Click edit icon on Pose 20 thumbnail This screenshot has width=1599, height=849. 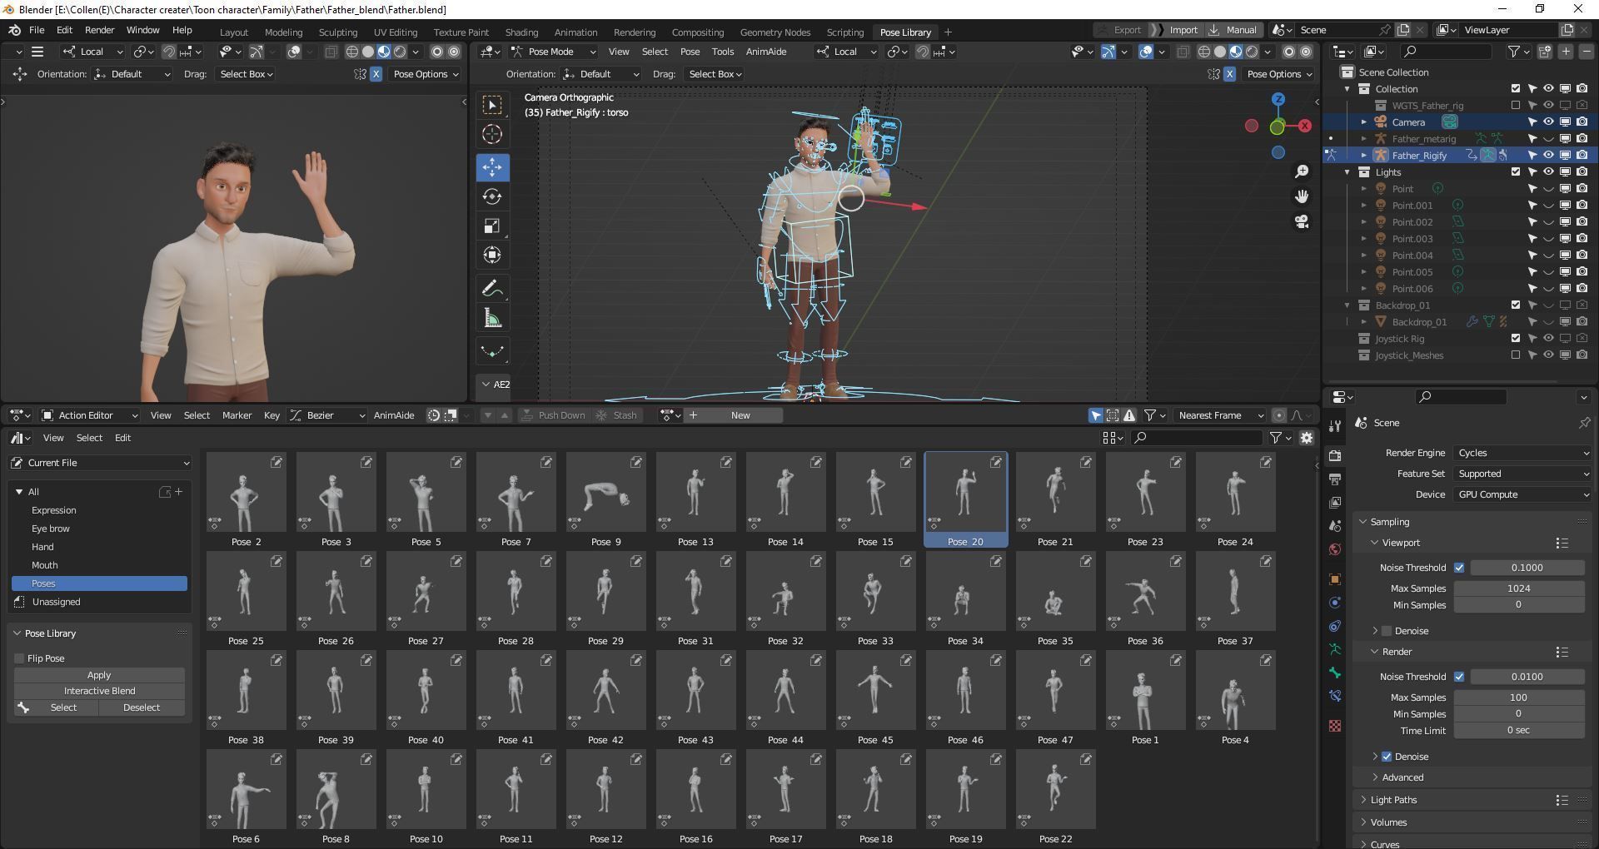(x=995, y=462)
